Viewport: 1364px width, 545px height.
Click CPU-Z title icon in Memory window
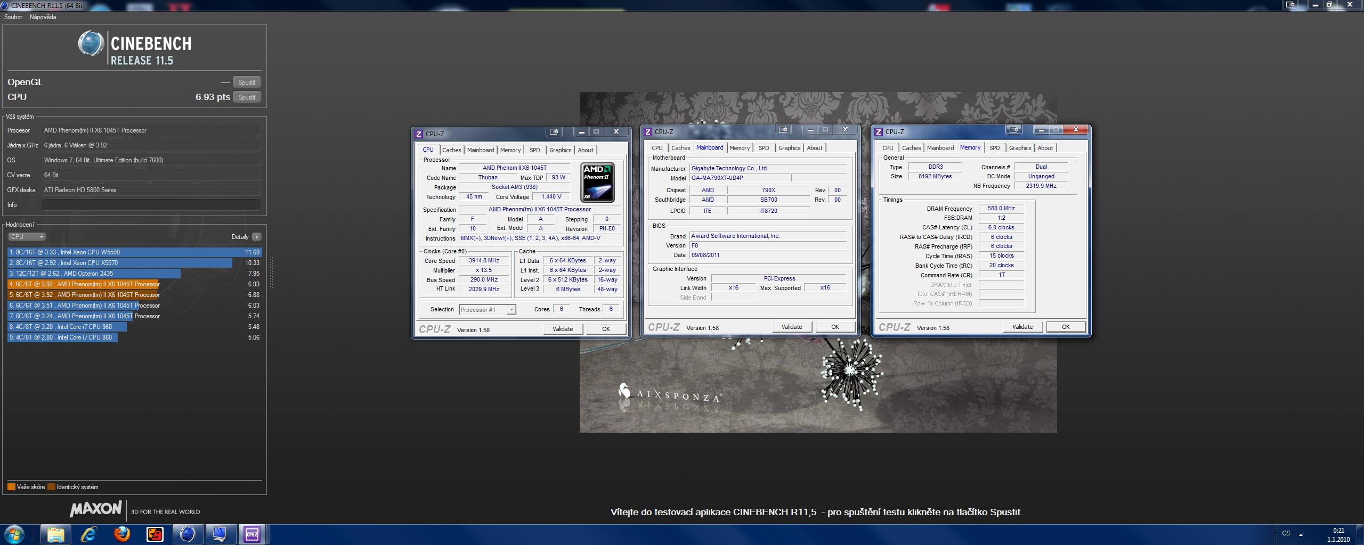pyautogui.click(x=879, y=132)
